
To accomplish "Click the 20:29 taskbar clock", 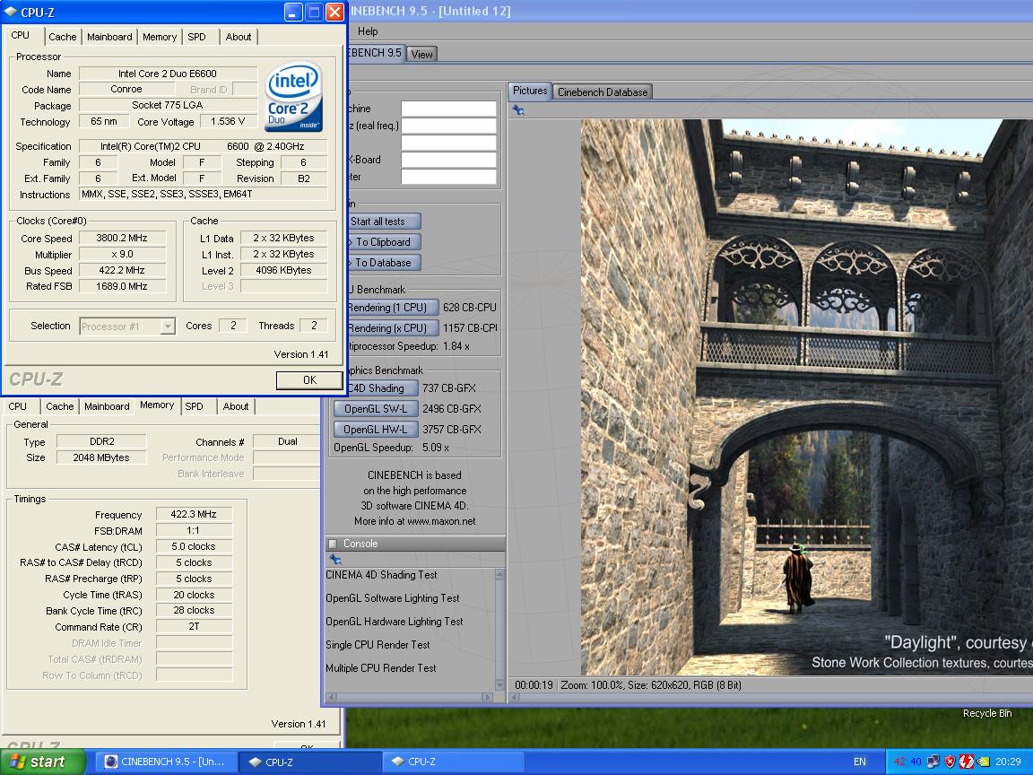I will coord(1008,762).
